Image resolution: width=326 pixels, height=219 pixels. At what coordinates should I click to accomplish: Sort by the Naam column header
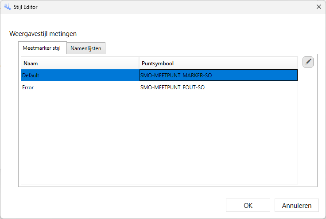80,63
